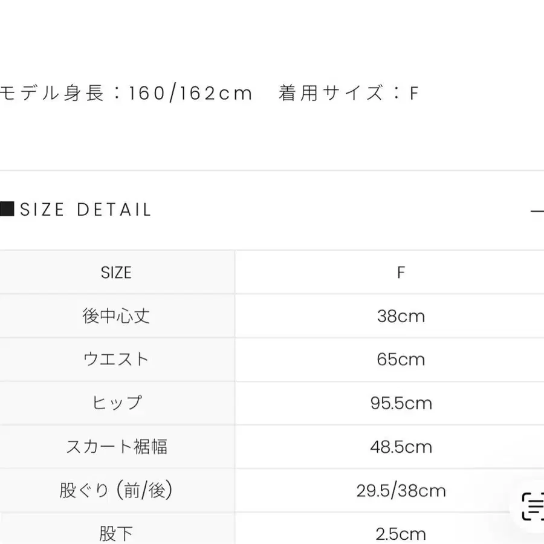The image size is (544, 544).
Task: Click the 着用サイズ：F text
Action: click(348, 93)
